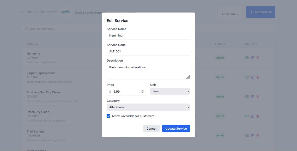Click the description resize handle
The width and height of the screenshot is (297, 151).
(x=188, y=77)
